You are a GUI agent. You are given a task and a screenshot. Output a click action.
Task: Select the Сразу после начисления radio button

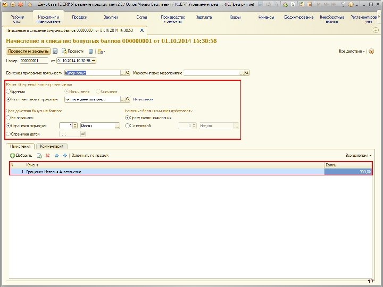[127, 117]
